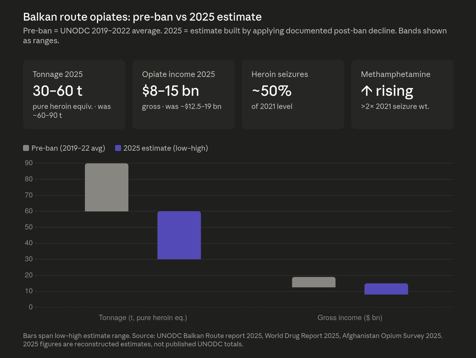Click 'Heroin seizures' card heading
This screenshot has width=476, height=358.
click(x=280, y=74)
